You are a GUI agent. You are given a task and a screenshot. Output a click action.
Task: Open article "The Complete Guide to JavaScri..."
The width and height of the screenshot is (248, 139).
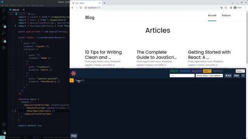coord(157,55)
